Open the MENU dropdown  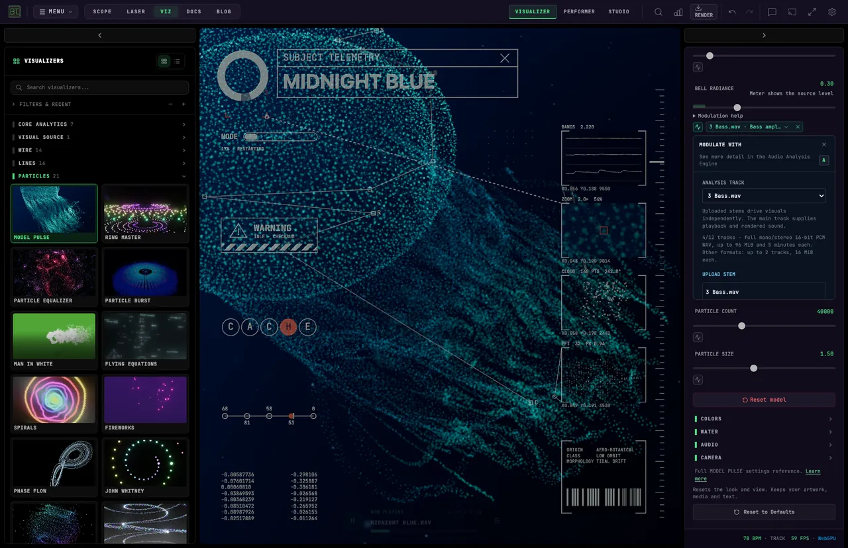click(56, 11)
